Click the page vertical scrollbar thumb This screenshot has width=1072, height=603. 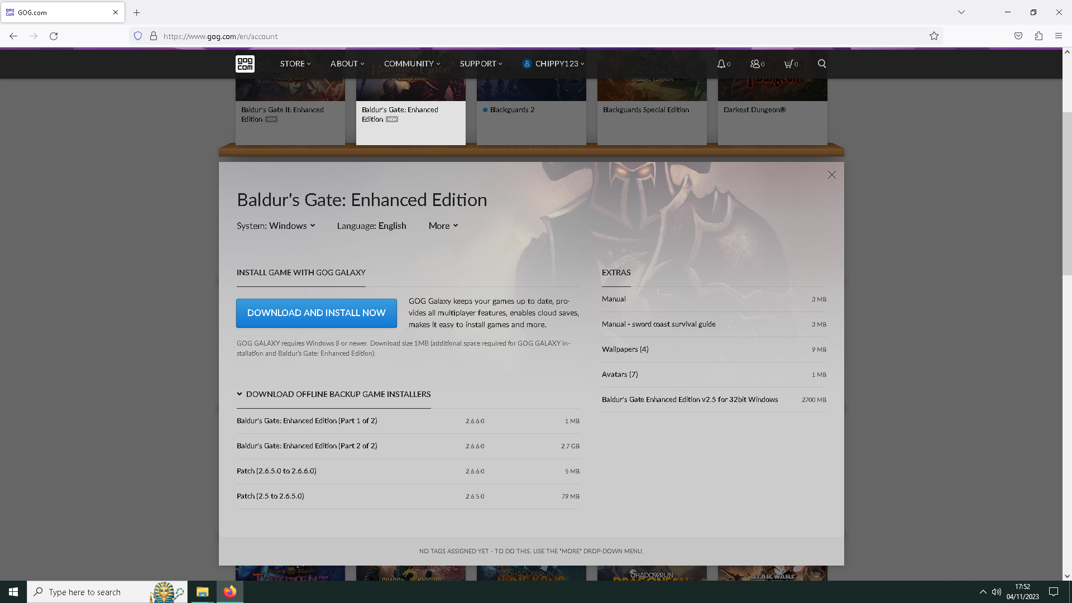coord(1067,194)
